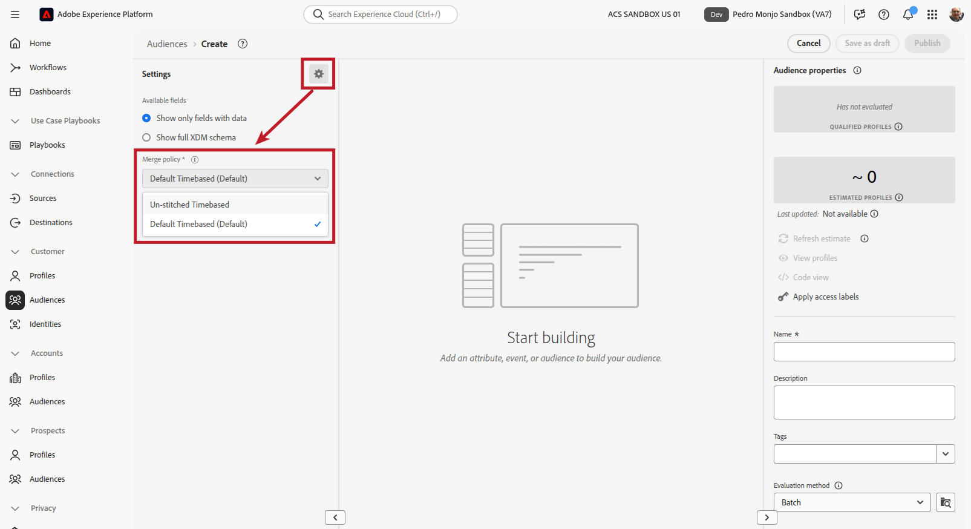This screenshot has width=971, height=529.
Task: Collapse the Use Case Playbooks section
Action: [15, 121]
